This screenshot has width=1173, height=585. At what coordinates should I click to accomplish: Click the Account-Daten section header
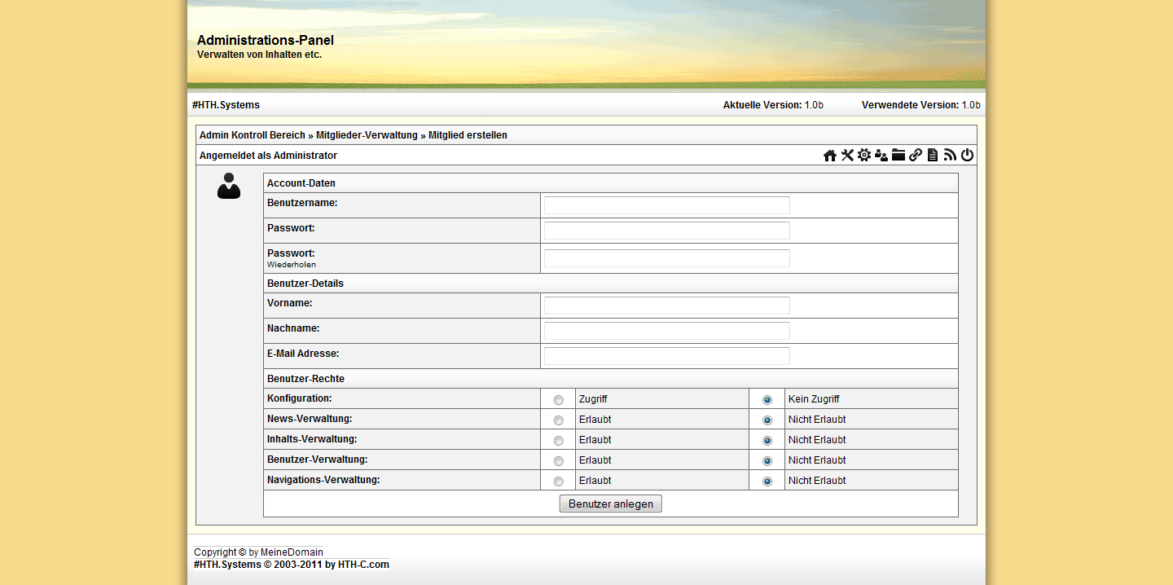click(x=301, y=183)
